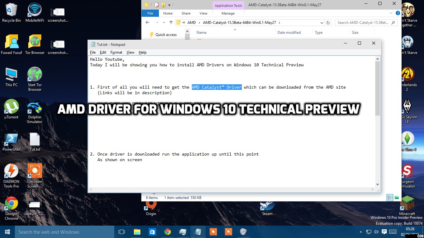Go up one folder level in Explorer
The image size is (424, 238).
coord(171,23)
